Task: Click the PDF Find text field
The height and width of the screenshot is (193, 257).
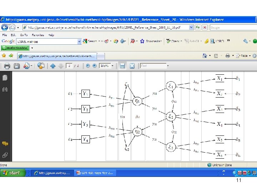Action: click(x=153, y=66)
